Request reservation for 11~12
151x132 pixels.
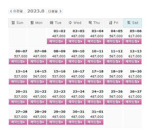tap(113, 61)
